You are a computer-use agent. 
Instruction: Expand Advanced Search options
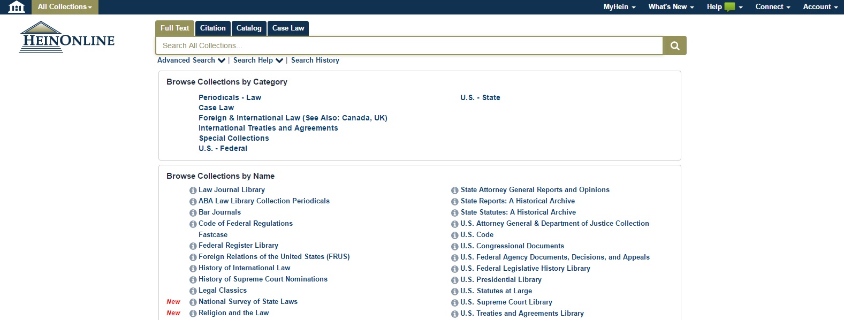pos(191,60)
